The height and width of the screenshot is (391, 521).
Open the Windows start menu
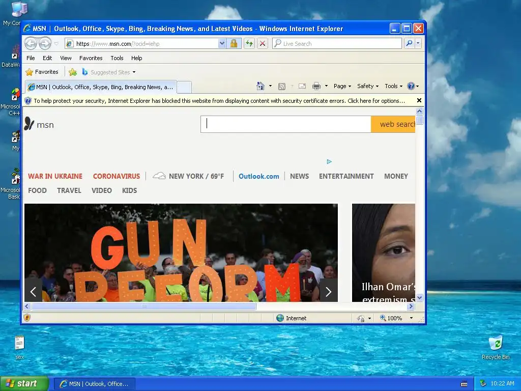(x=24, y=384)
